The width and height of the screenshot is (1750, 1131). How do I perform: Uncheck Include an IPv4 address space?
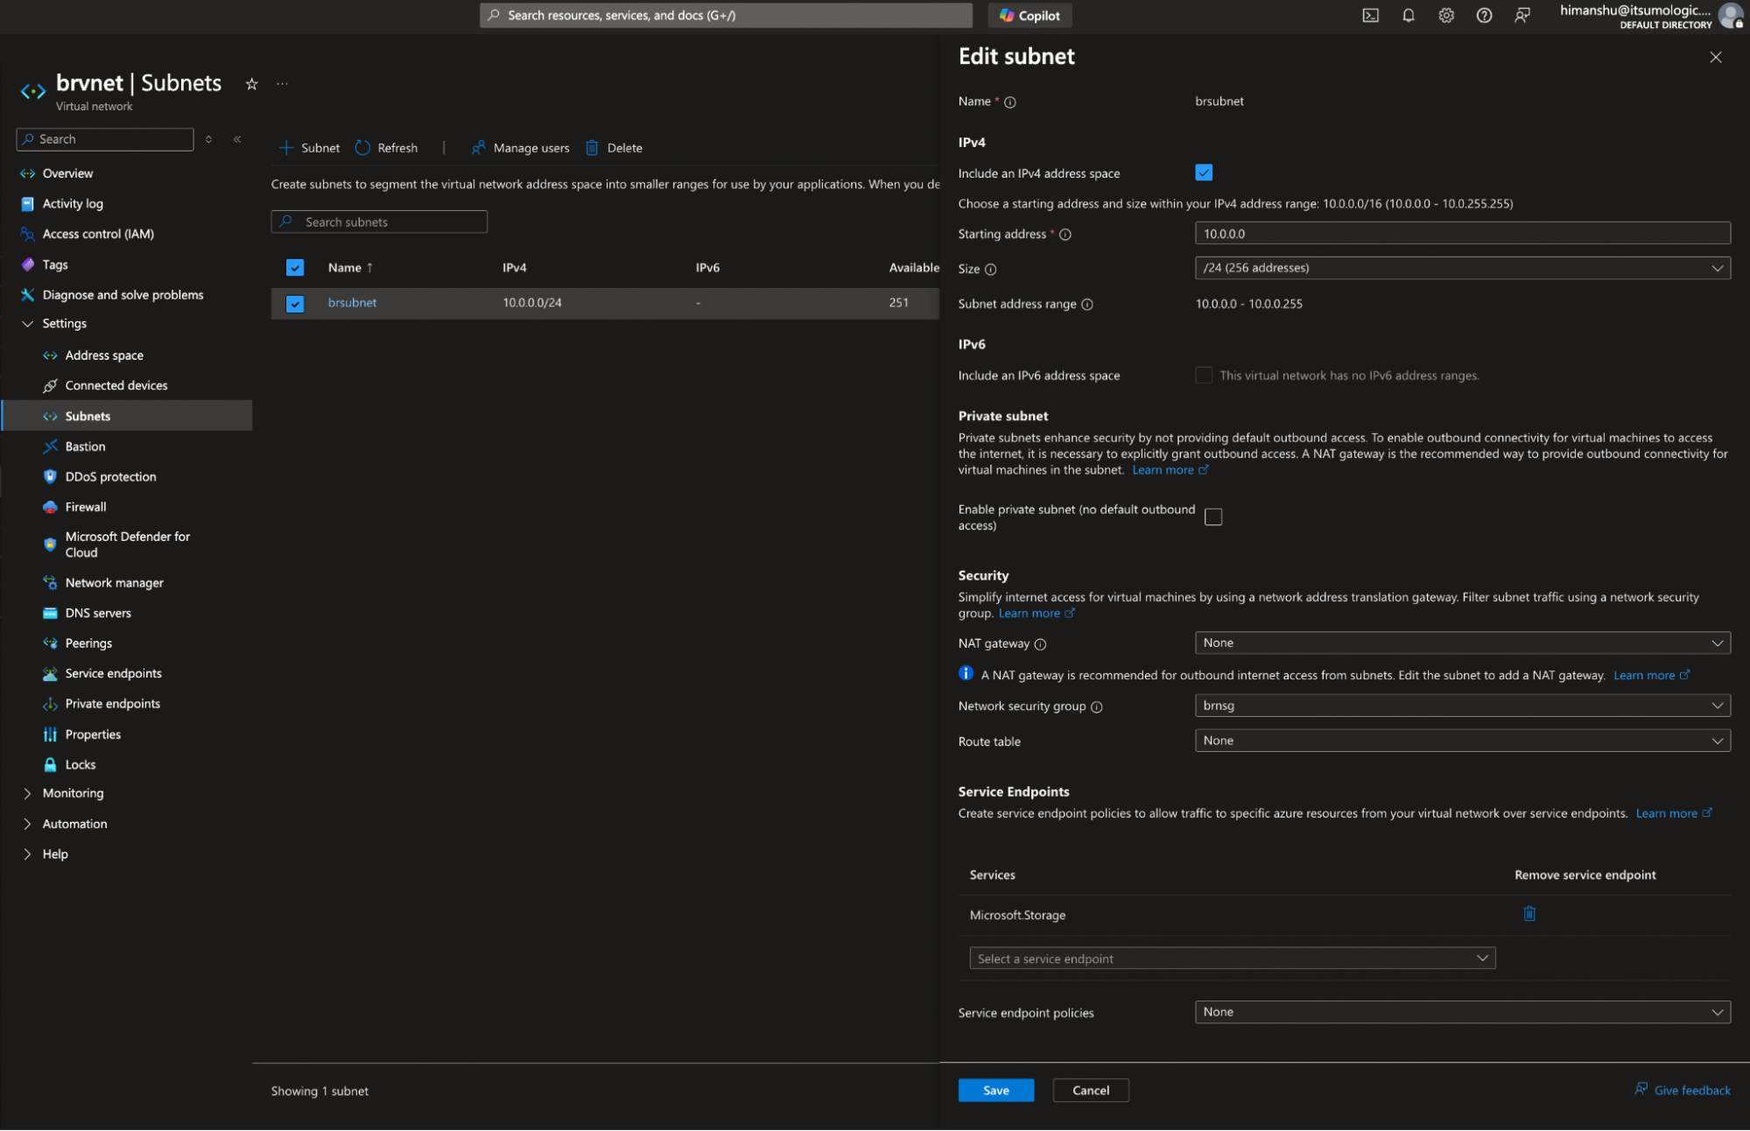1204,172
